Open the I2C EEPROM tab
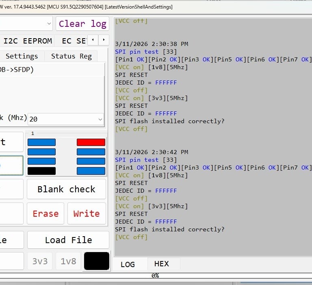This screenshot has width=312, height=285. tap(27, 41)
